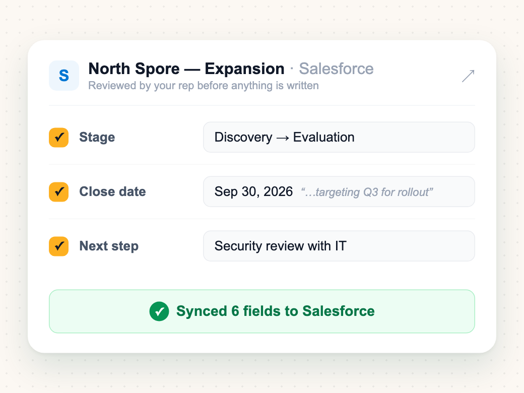The width and height of the screenshot is (524, 393).
Task: Click the "Reviewed by your rep" subtitle
Action: [x=204, y=86]
